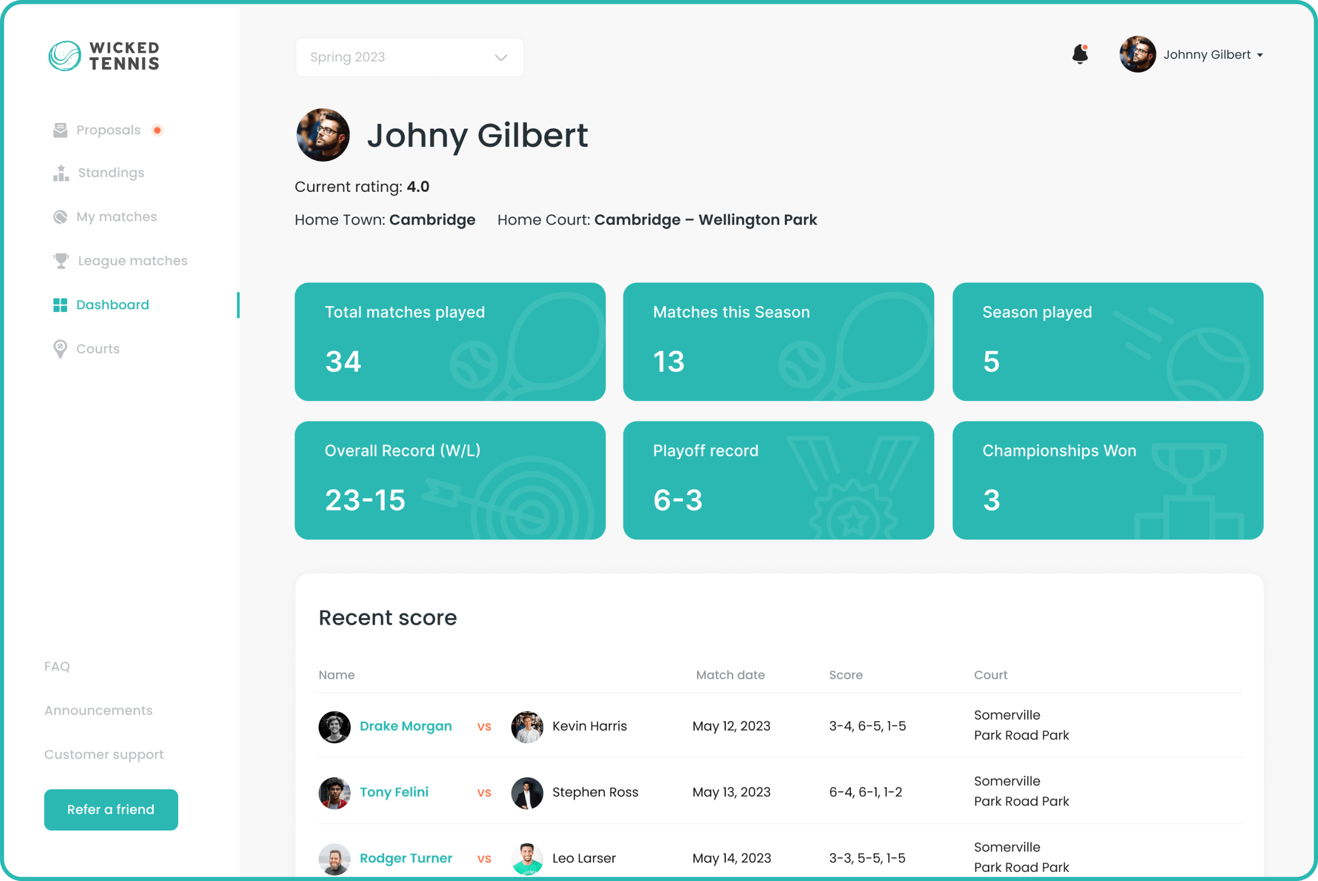Expand the Johnny Gilbert account menu arrow
The width and height of the screenshot is (1318, 881).
click(1260, 55)
